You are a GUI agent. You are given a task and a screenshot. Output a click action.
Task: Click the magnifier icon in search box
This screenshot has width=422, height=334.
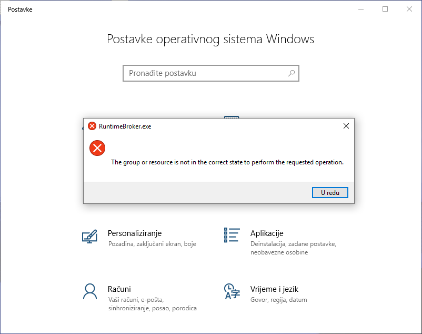tap(292, 73)
